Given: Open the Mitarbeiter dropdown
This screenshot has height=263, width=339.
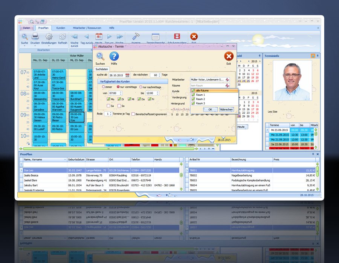Looking at the screenshot, I should click(227, 80).
